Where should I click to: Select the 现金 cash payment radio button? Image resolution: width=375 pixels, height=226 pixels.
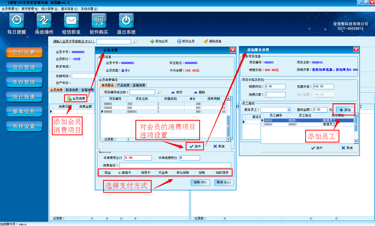point(103,173)
